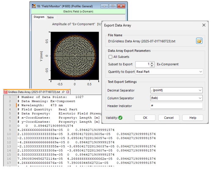This screenshot has height=169, width=212.
Task: Switch to the Table tab
Action: point(50,17)
